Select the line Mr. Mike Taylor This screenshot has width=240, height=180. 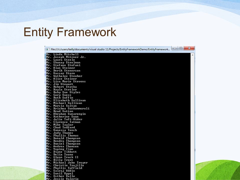coord(60,125)
